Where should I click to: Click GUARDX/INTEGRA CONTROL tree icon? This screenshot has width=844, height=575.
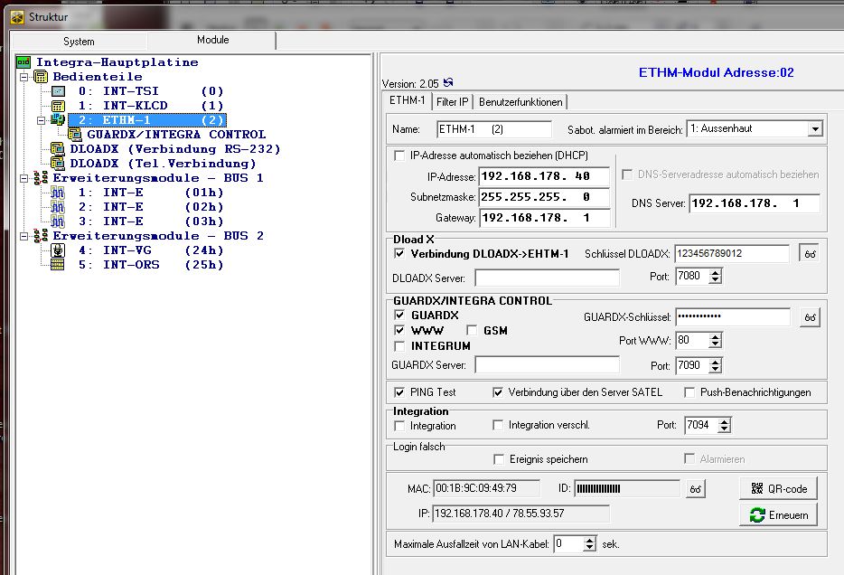pos(75,135)
